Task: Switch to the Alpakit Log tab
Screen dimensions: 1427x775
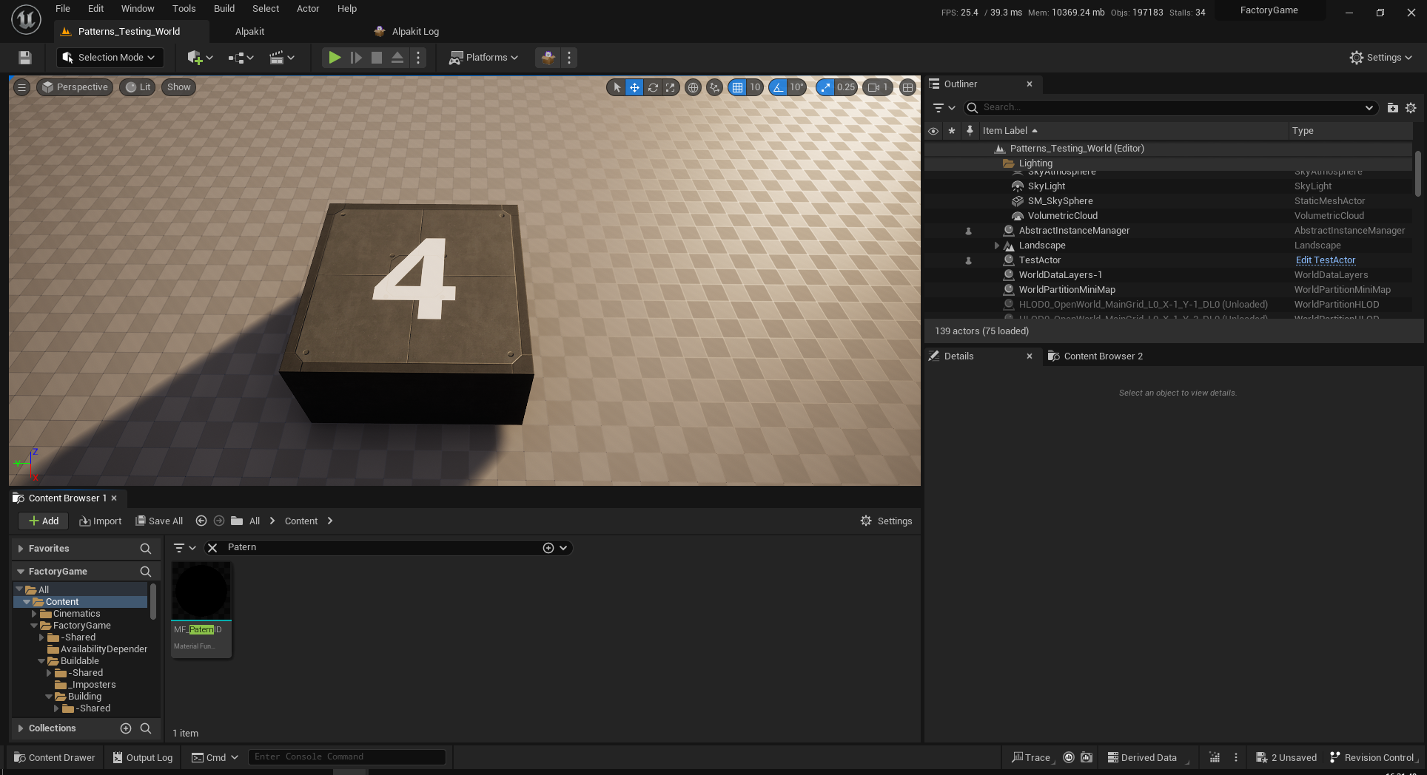Action: point(409,32)
